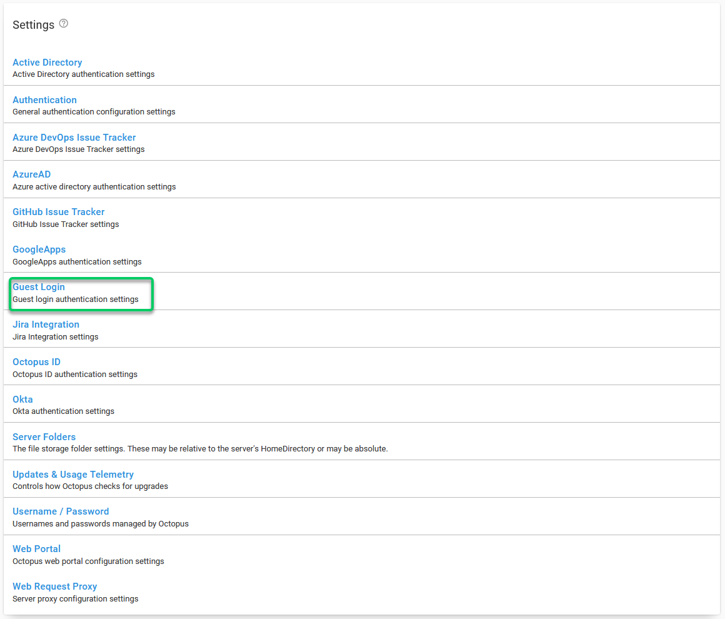Click 'Controls how Octopus checks for upgrades'
Viewport: 725px width, 619px height.
pos(90,486)
